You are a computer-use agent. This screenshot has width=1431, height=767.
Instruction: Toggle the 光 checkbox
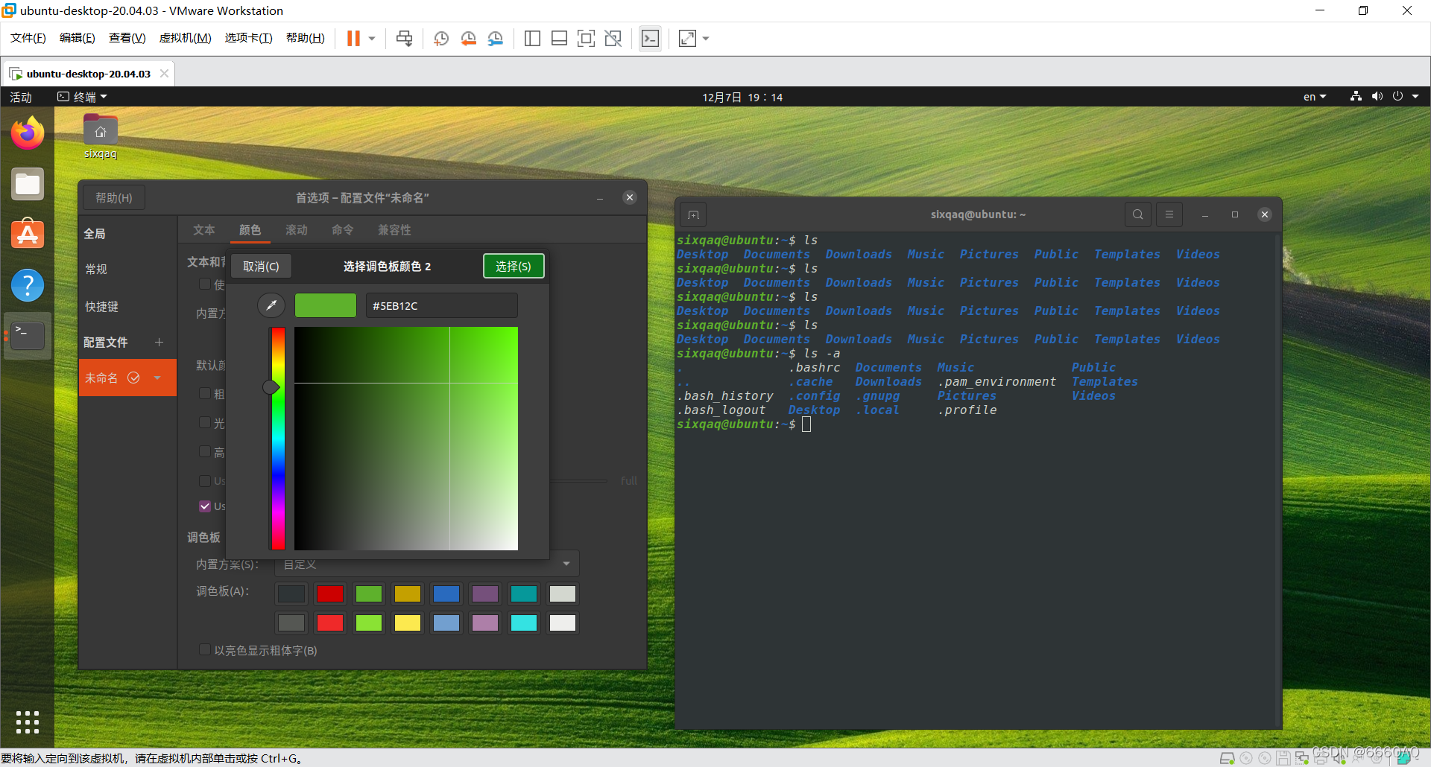(x=205, y=422)
